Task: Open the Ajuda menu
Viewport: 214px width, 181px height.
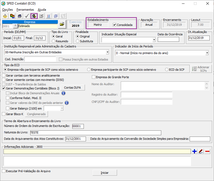Action: [42, 10]
